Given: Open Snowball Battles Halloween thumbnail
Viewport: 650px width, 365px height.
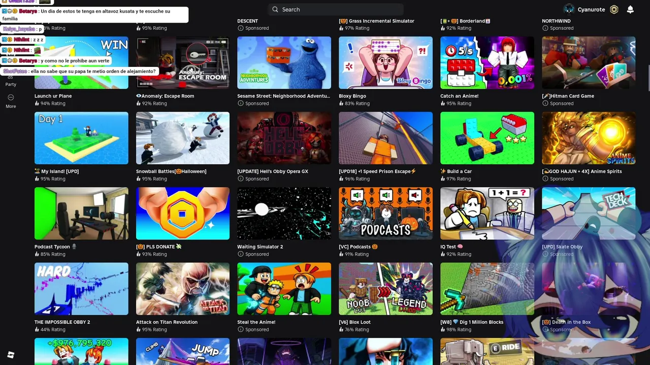Looking at the screenshot, I should pyautogui.click(x=183, y=138).
